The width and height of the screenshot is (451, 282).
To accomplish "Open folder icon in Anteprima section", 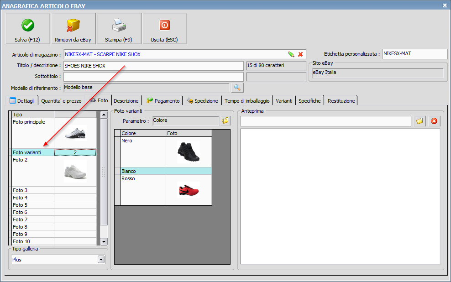I will pos(420,121).
